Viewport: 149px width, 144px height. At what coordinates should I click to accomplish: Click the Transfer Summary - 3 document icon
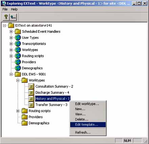(31, 104)
